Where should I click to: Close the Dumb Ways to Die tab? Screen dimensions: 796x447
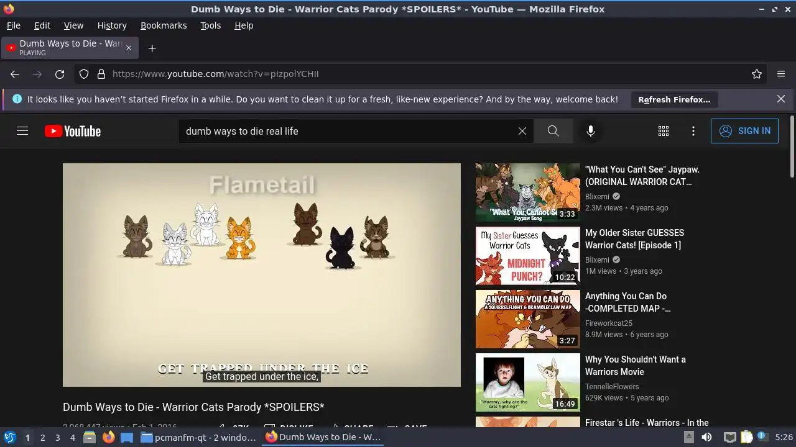pyautogui.click(x=129, y=48)
